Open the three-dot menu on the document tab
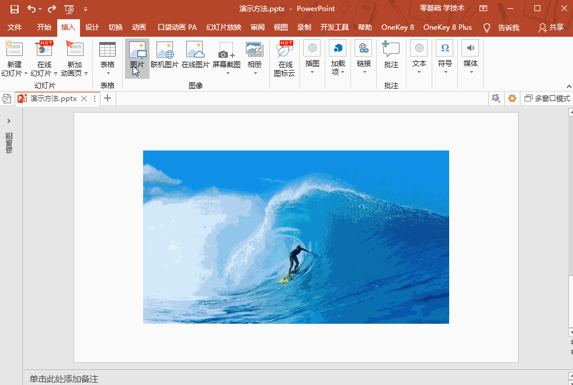Screen dimensions: 573x385 point(95,99)
